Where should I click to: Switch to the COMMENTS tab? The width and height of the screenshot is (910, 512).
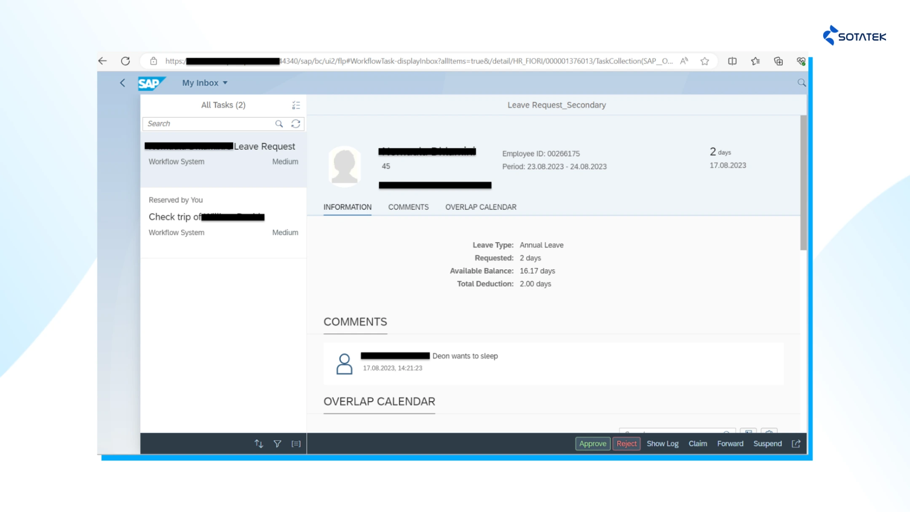click(408, 207)
